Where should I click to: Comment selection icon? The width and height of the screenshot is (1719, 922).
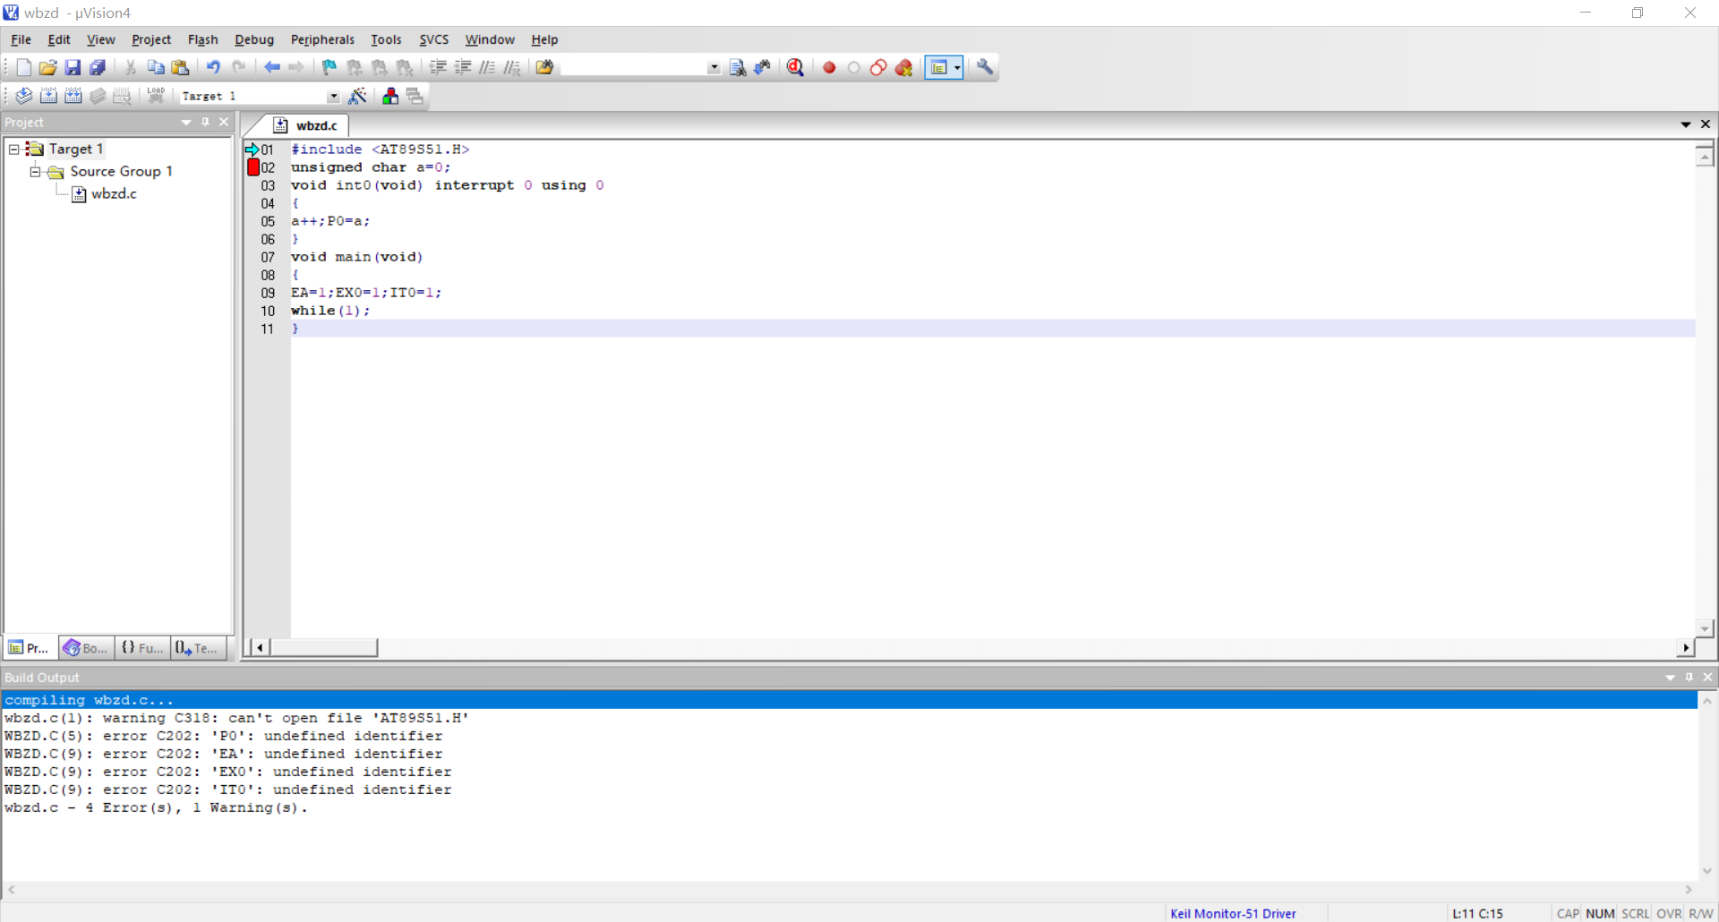pos(487,67)
